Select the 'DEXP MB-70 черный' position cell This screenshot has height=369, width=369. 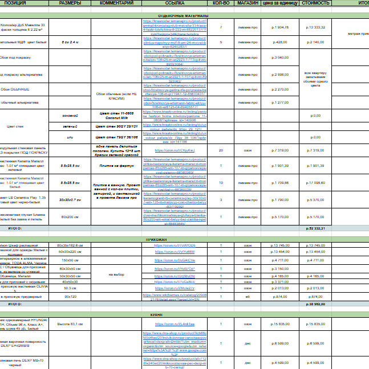point(25,363)
